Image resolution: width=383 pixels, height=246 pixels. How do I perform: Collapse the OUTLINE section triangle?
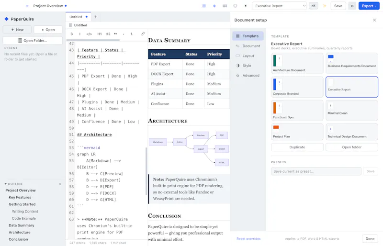6,184
